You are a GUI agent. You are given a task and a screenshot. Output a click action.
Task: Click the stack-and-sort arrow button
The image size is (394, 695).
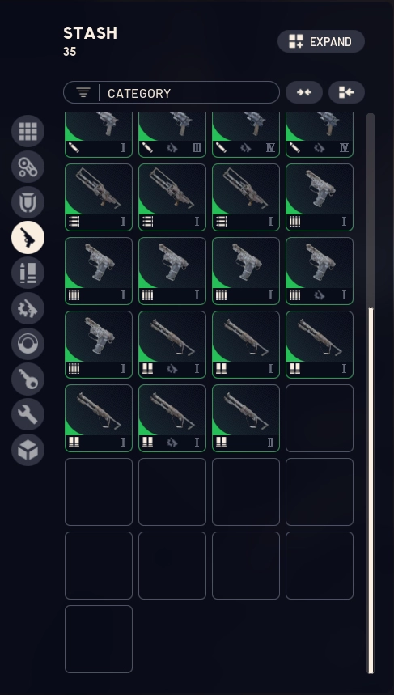[346, 92]
